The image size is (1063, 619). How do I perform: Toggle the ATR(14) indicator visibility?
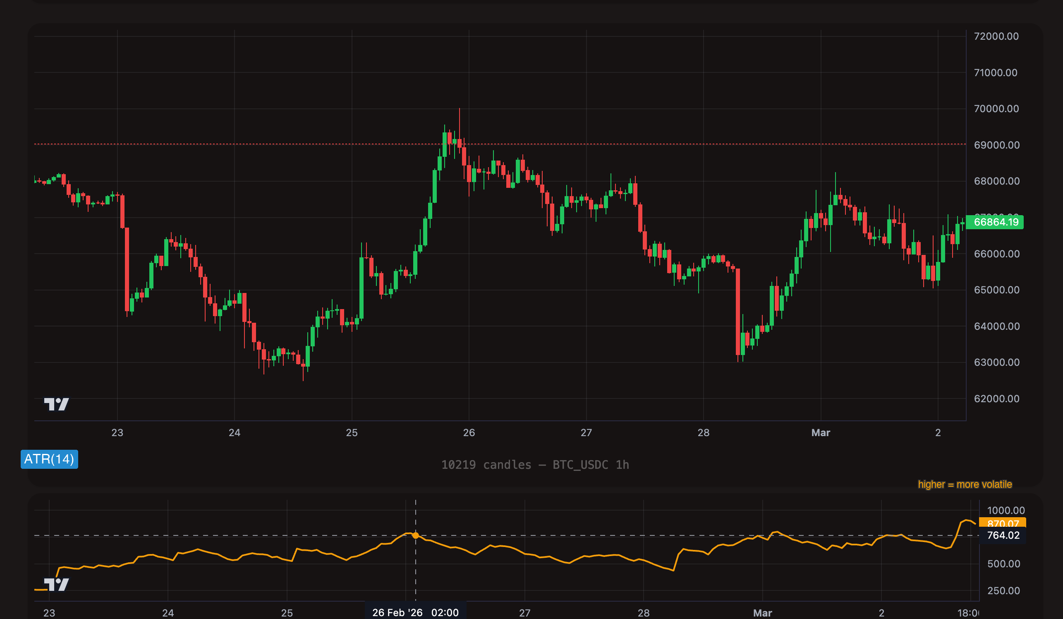tap(49, 459)
